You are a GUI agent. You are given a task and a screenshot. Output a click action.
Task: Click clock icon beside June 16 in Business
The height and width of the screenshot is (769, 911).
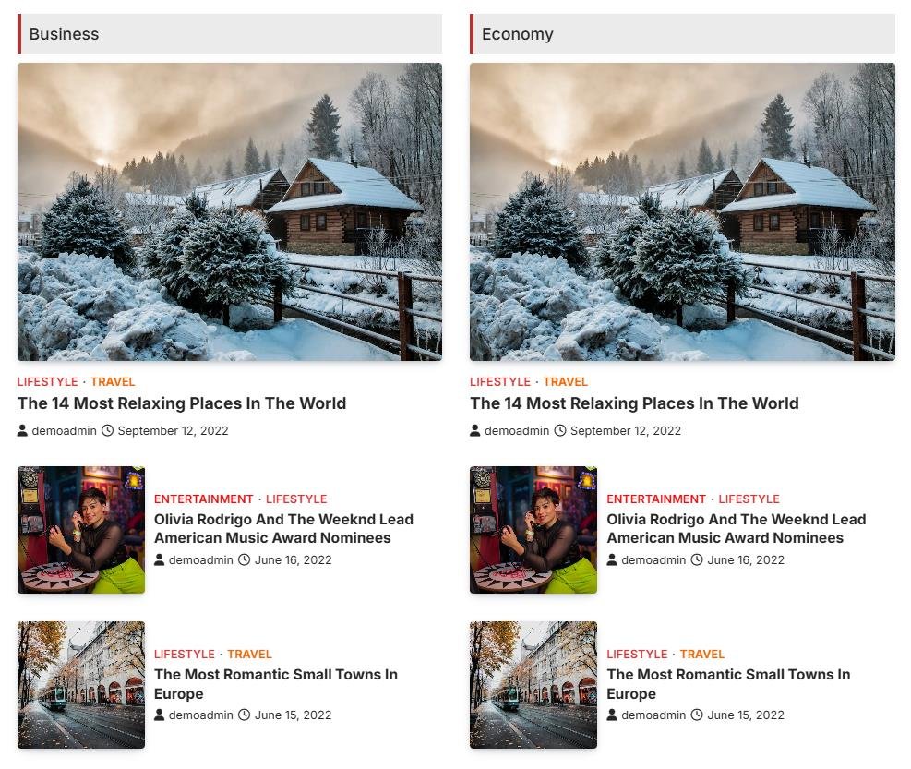(245, 559)
